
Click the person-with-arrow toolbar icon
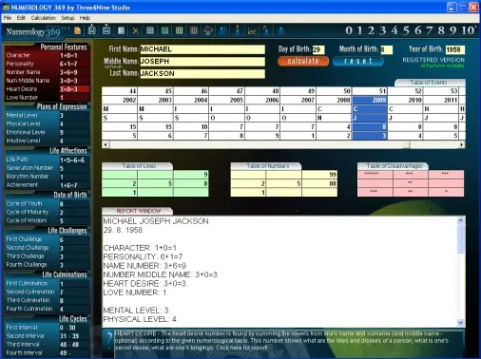pyautogui.click(x=238, y=30)
